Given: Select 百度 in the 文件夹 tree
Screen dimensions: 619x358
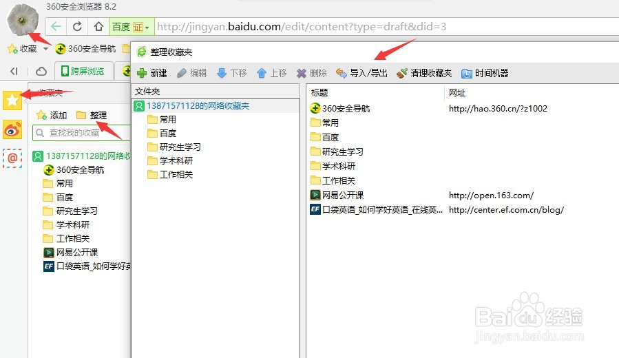Looking at the screenshot, I should [x=161, y=134].
